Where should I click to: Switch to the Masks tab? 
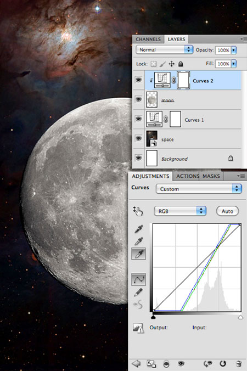click(211, 176)
